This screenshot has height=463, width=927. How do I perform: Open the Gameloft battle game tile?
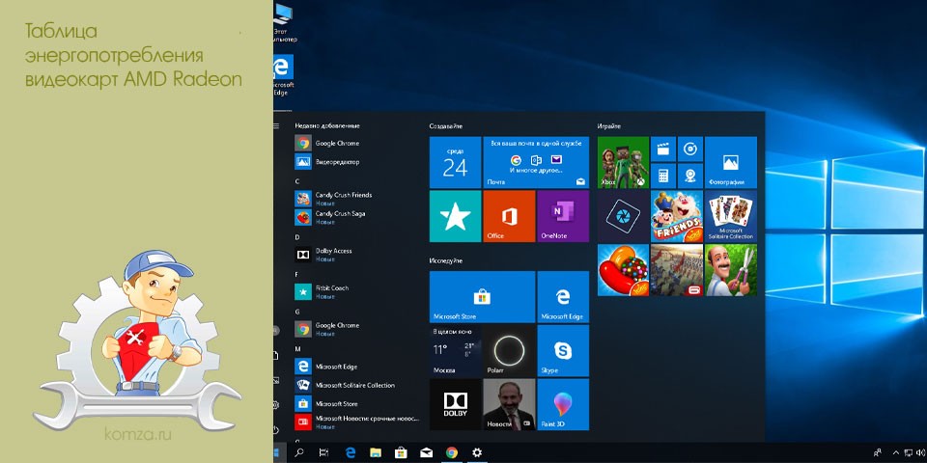point(677,270)
